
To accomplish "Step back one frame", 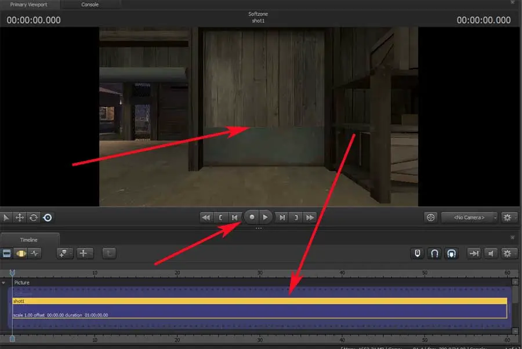I will [235, 217].
